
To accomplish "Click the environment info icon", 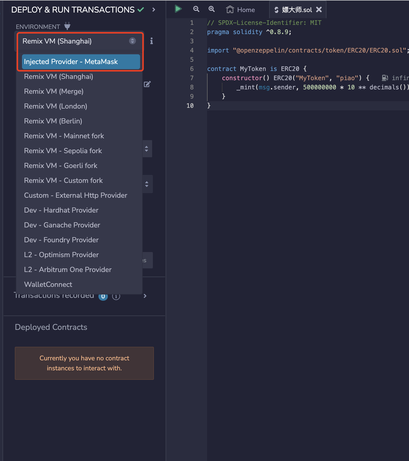I will pos(152,41).
